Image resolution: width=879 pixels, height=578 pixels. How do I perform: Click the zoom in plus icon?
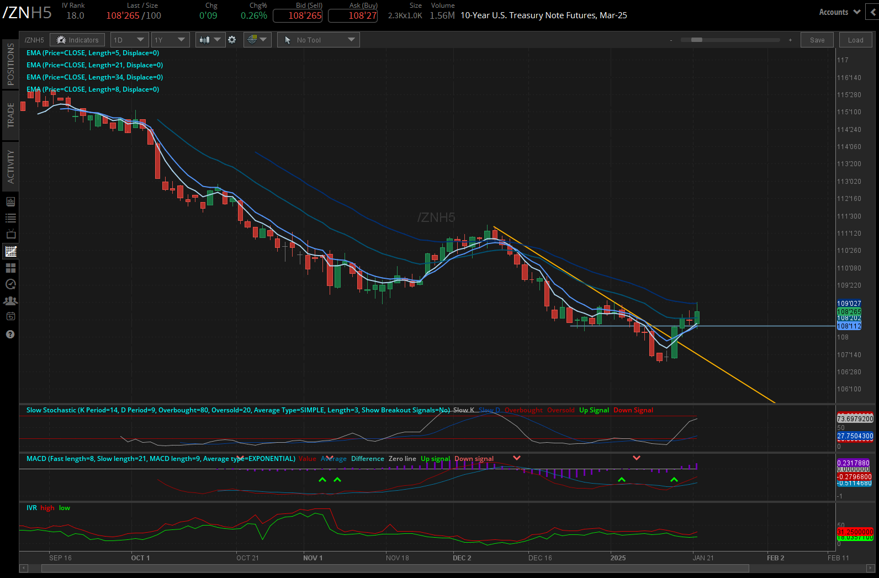790,40
